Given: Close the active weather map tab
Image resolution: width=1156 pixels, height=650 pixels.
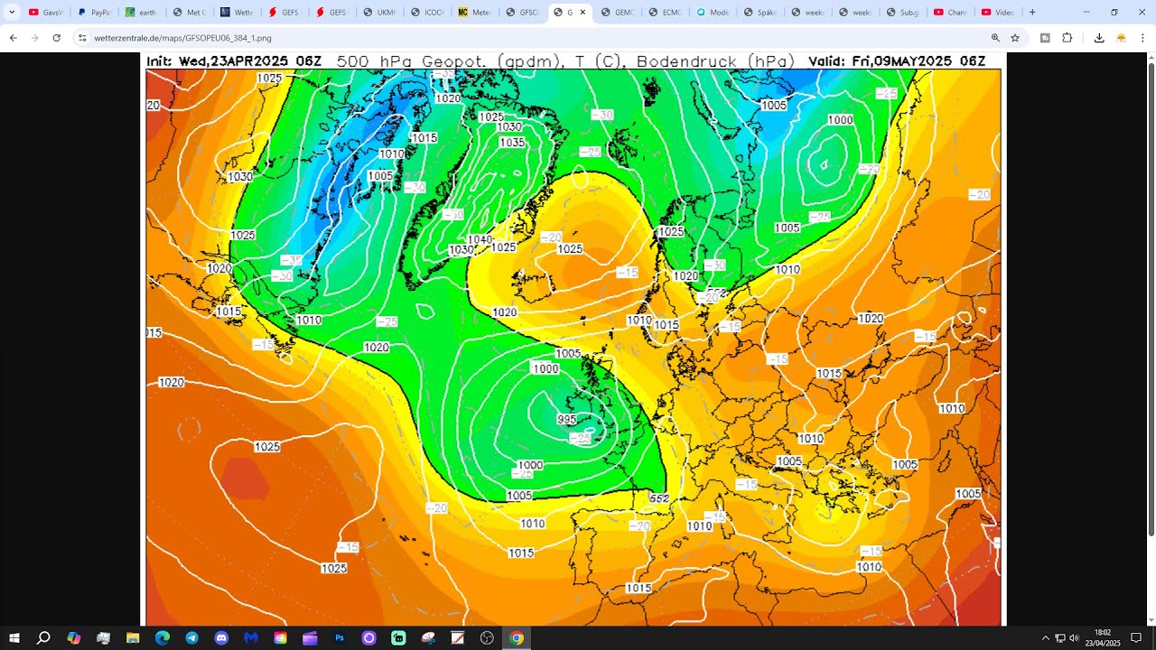Looking at the screenshot, I should pos(583,13).
